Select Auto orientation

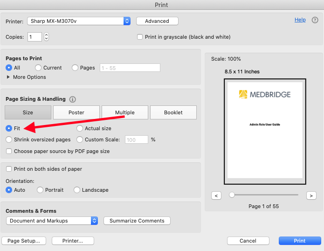pyautogui.click(x=9, y=190)
